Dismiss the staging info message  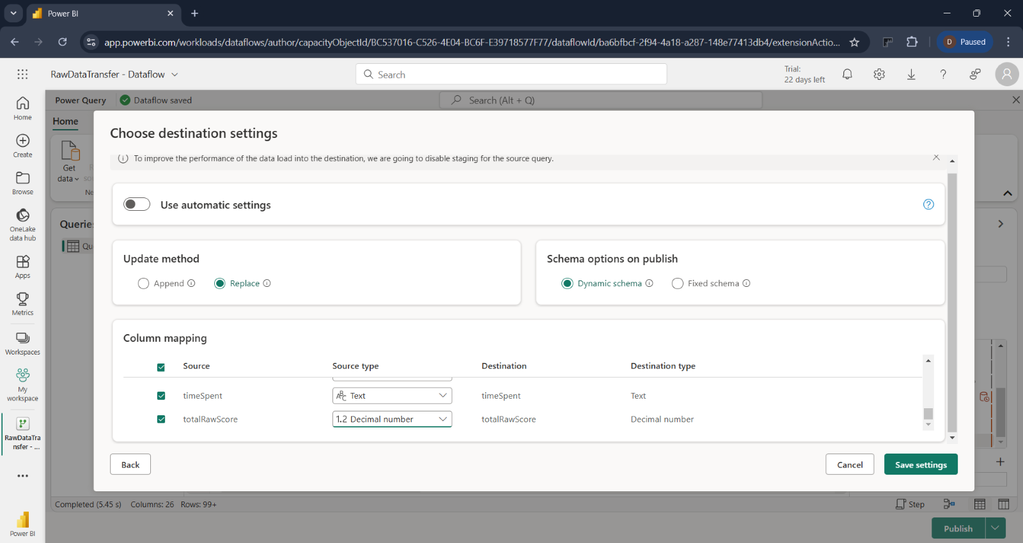(936, 157)
